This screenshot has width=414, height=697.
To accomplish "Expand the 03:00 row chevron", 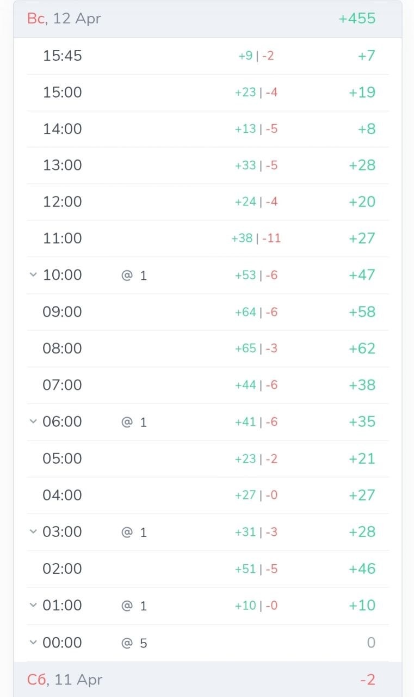I will [33, 531].
